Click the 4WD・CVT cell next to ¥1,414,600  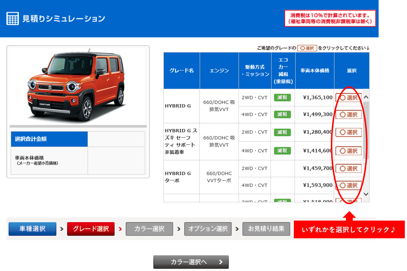pos(254,151)
